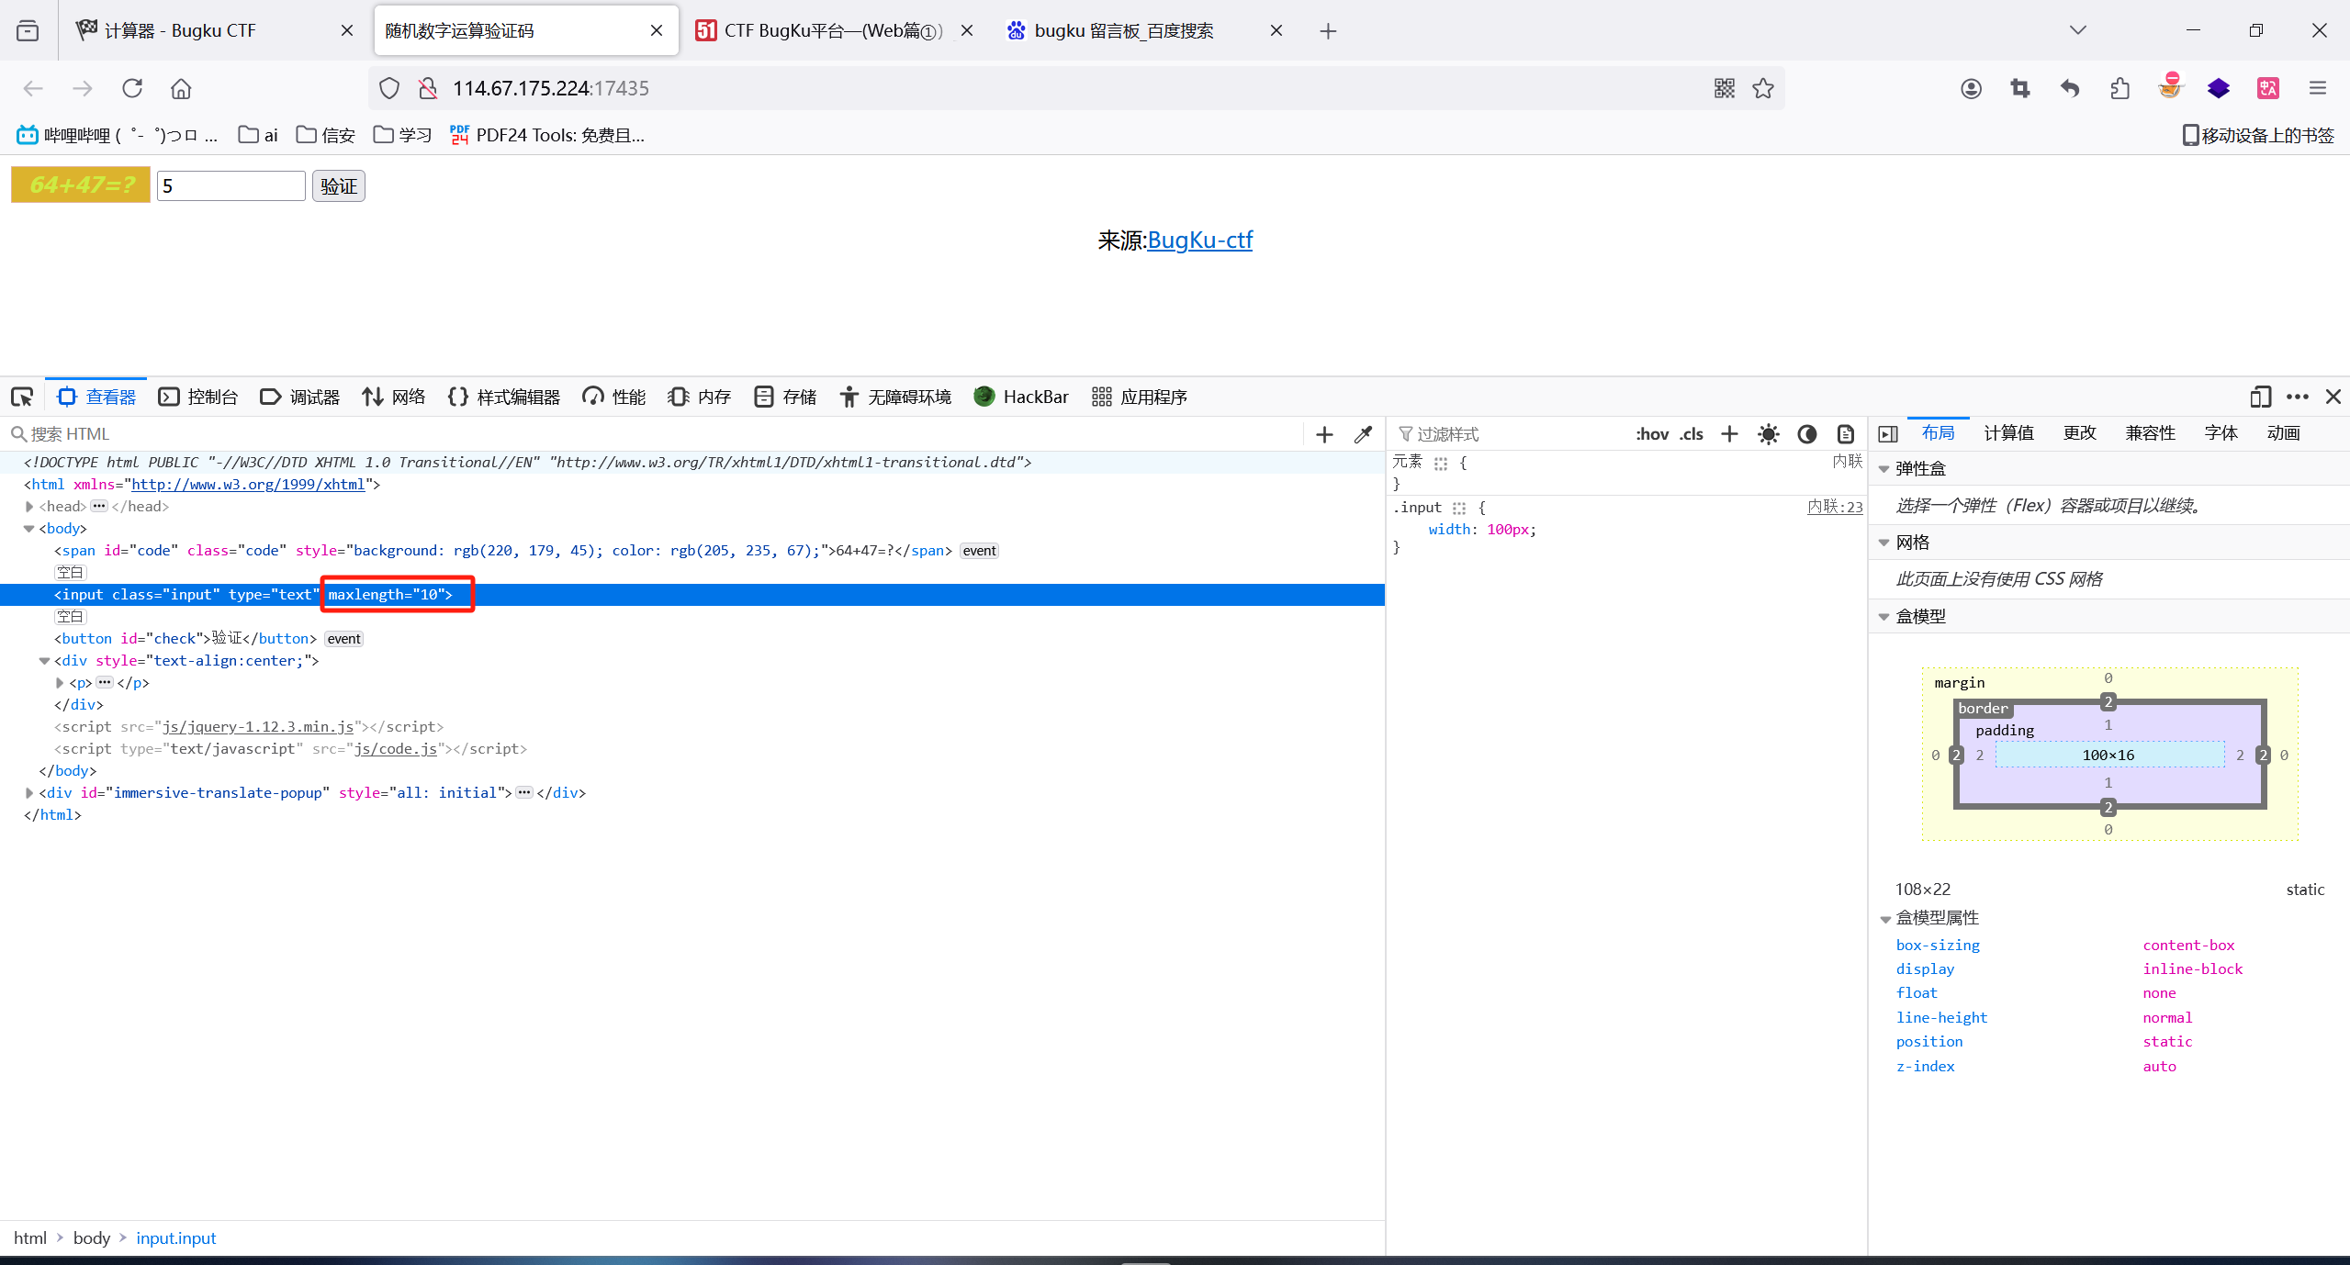Pick a color with the eyedropper

pos(1363,434)
